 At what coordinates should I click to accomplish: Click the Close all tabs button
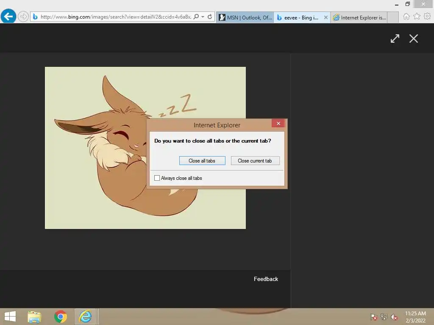[x=202, y=160]
